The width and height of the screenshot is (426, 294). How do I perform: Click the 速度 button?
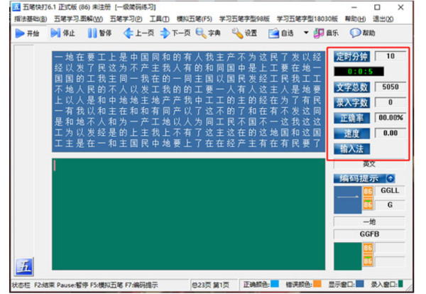pyautogui.click(x=352, y=134)
